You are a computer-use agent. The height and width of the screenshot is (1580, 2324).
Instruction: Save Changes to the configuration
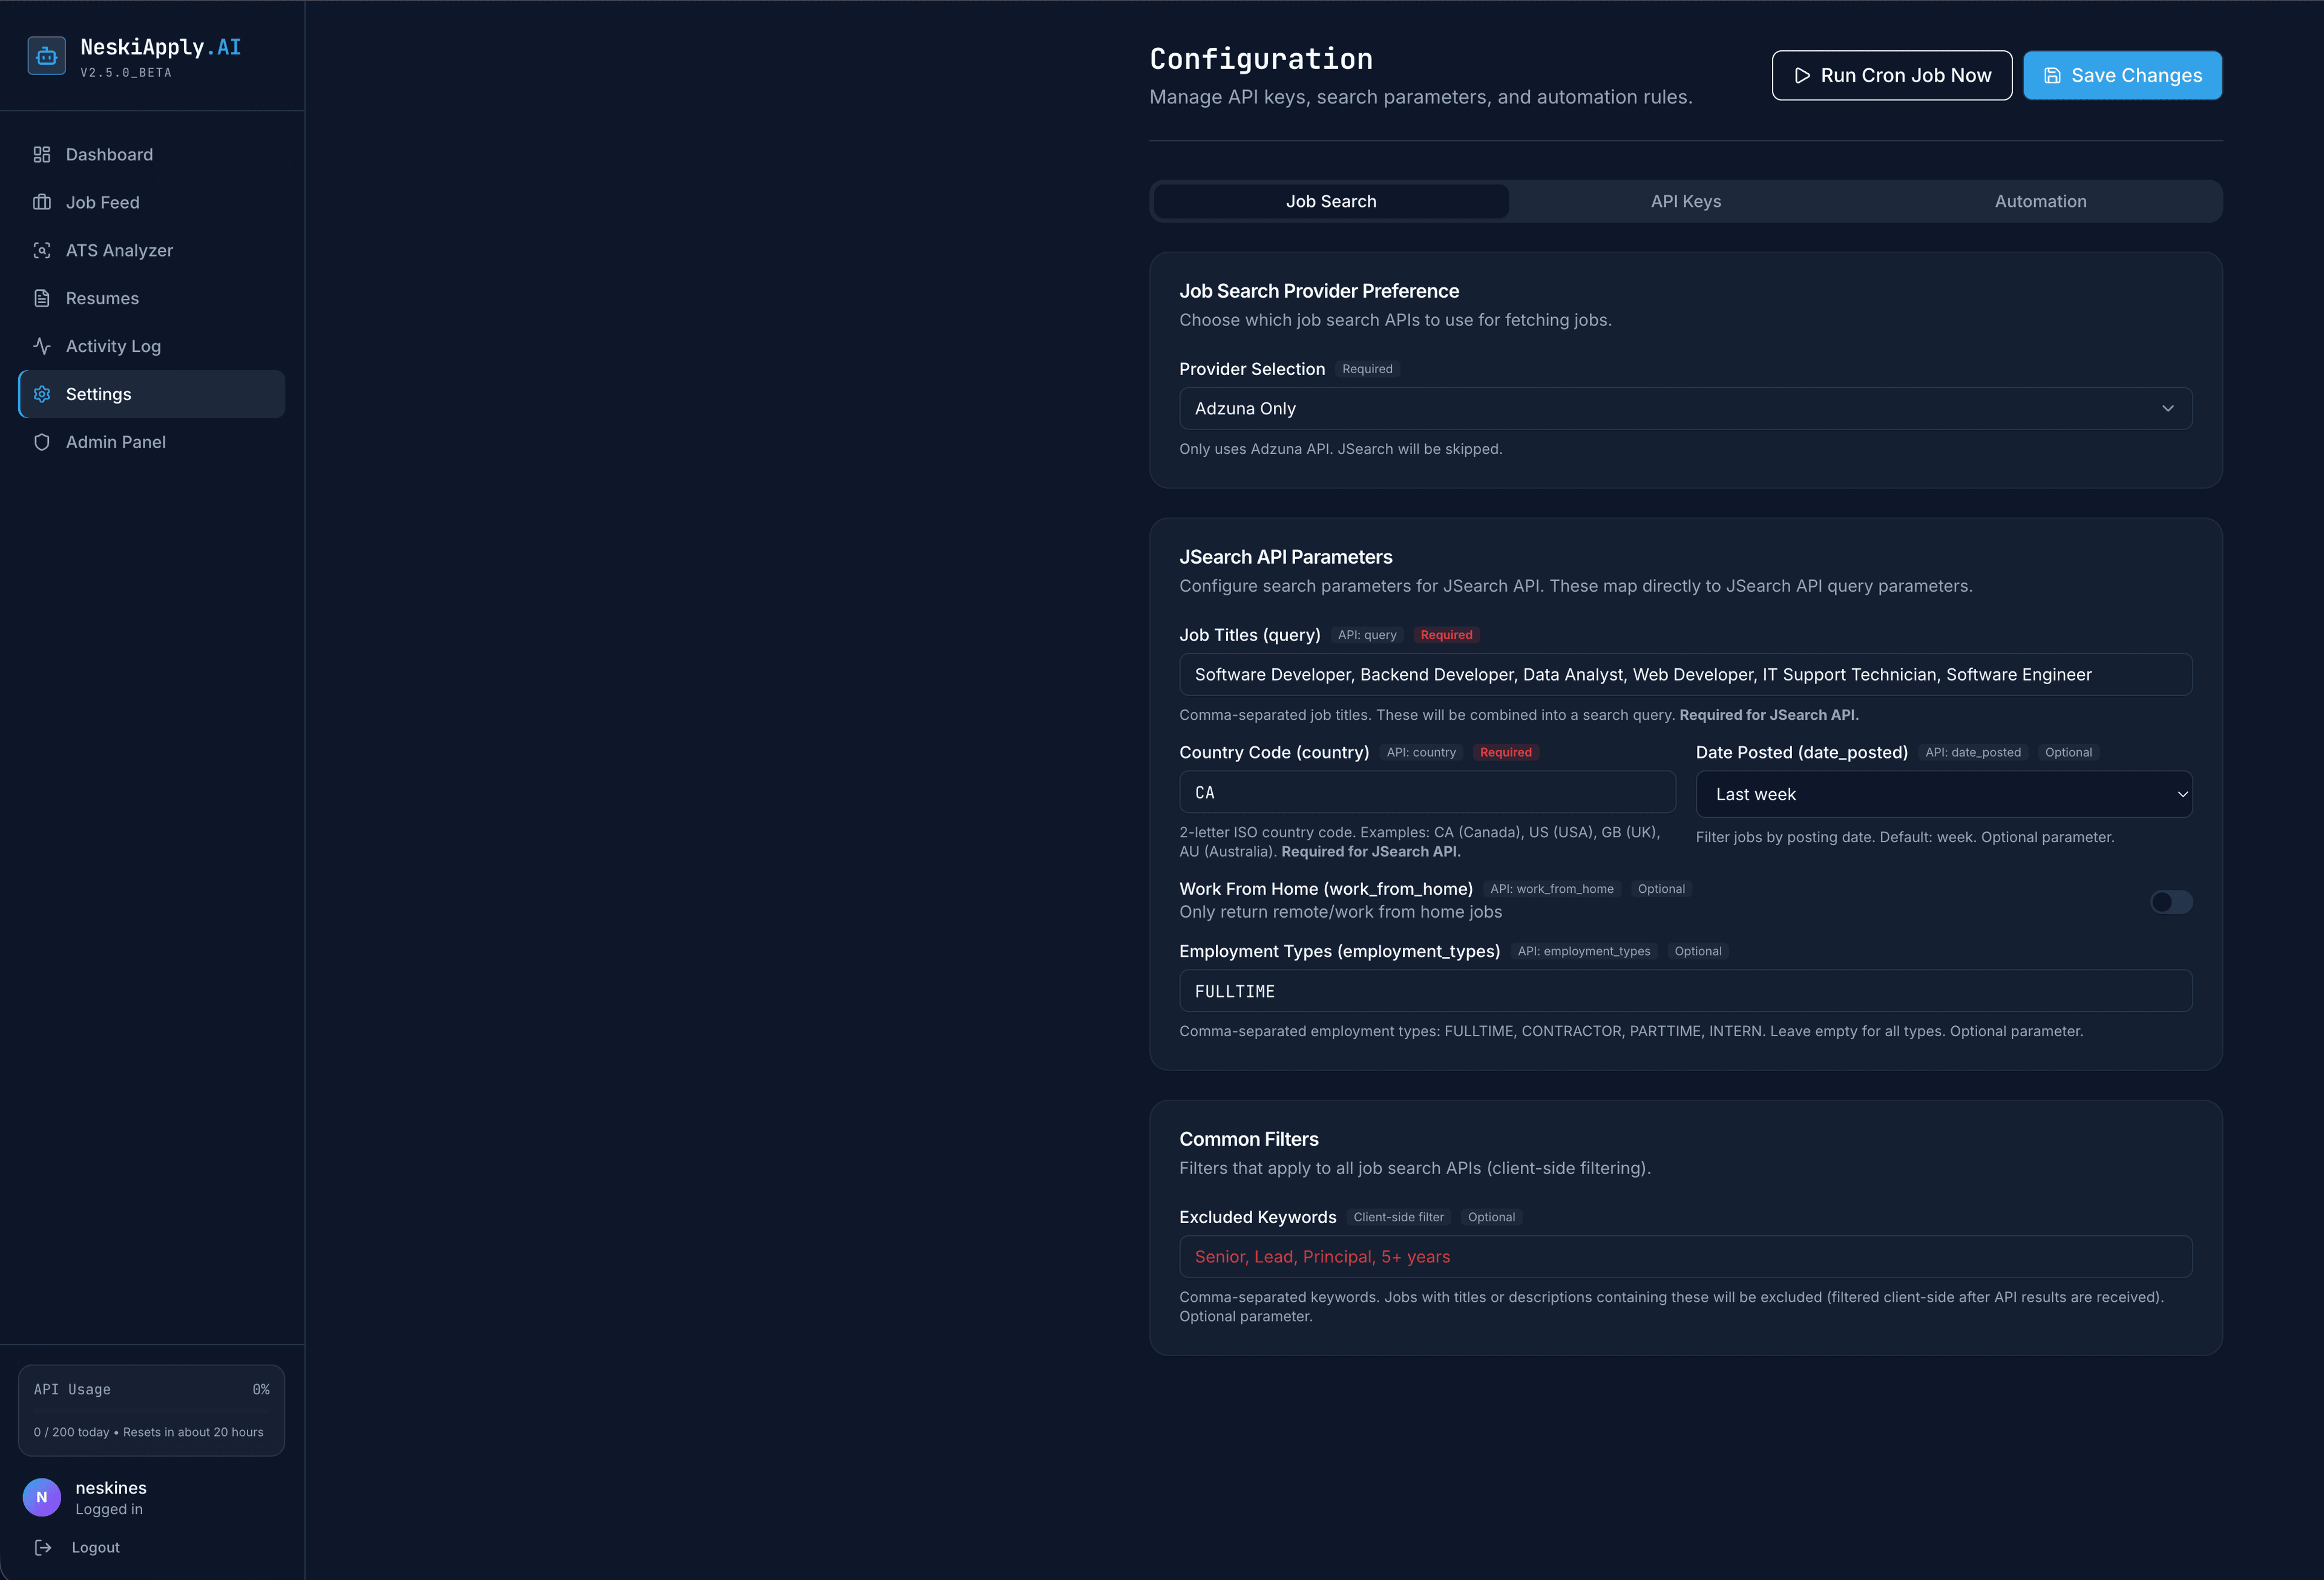click(x=2122, y=75)
